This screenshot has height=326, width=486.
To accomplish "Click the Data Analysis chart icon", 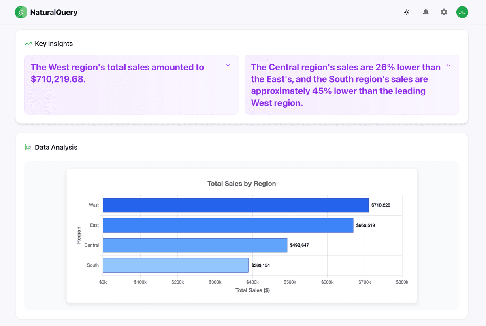I will [28, 147].
